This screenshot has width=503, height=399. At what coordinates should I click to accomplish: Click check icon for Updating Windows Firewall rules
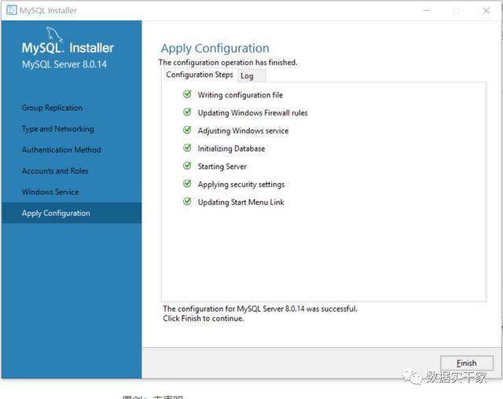[x=187, y=112]
